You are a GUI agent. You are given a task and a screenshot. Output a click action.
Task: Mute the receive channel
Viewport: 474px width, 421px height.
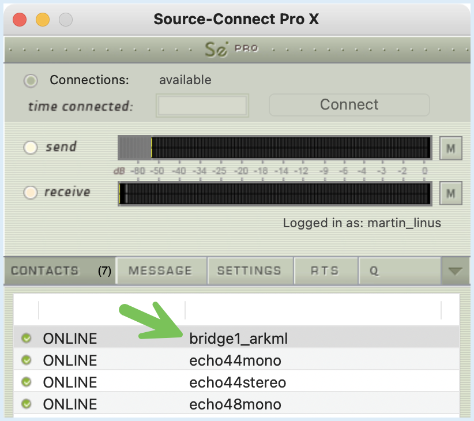(450, 193)
